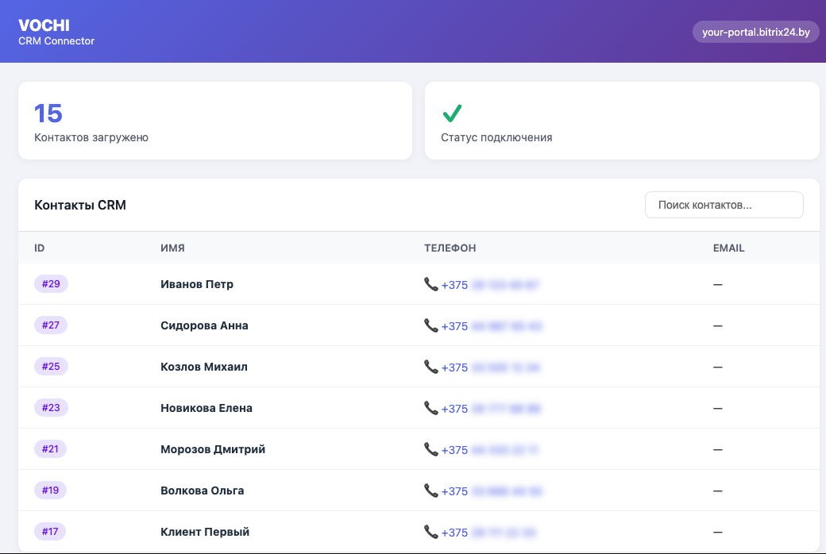Viewport: 826px width, 554px height.
Task: Open the your-portal.bitrix24.by portal badge
Action: tap(755, 32)
